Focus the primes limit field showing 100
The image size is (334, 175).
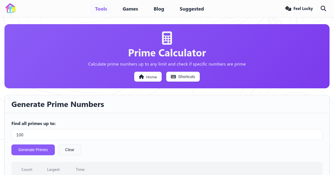tap(167, 135)
